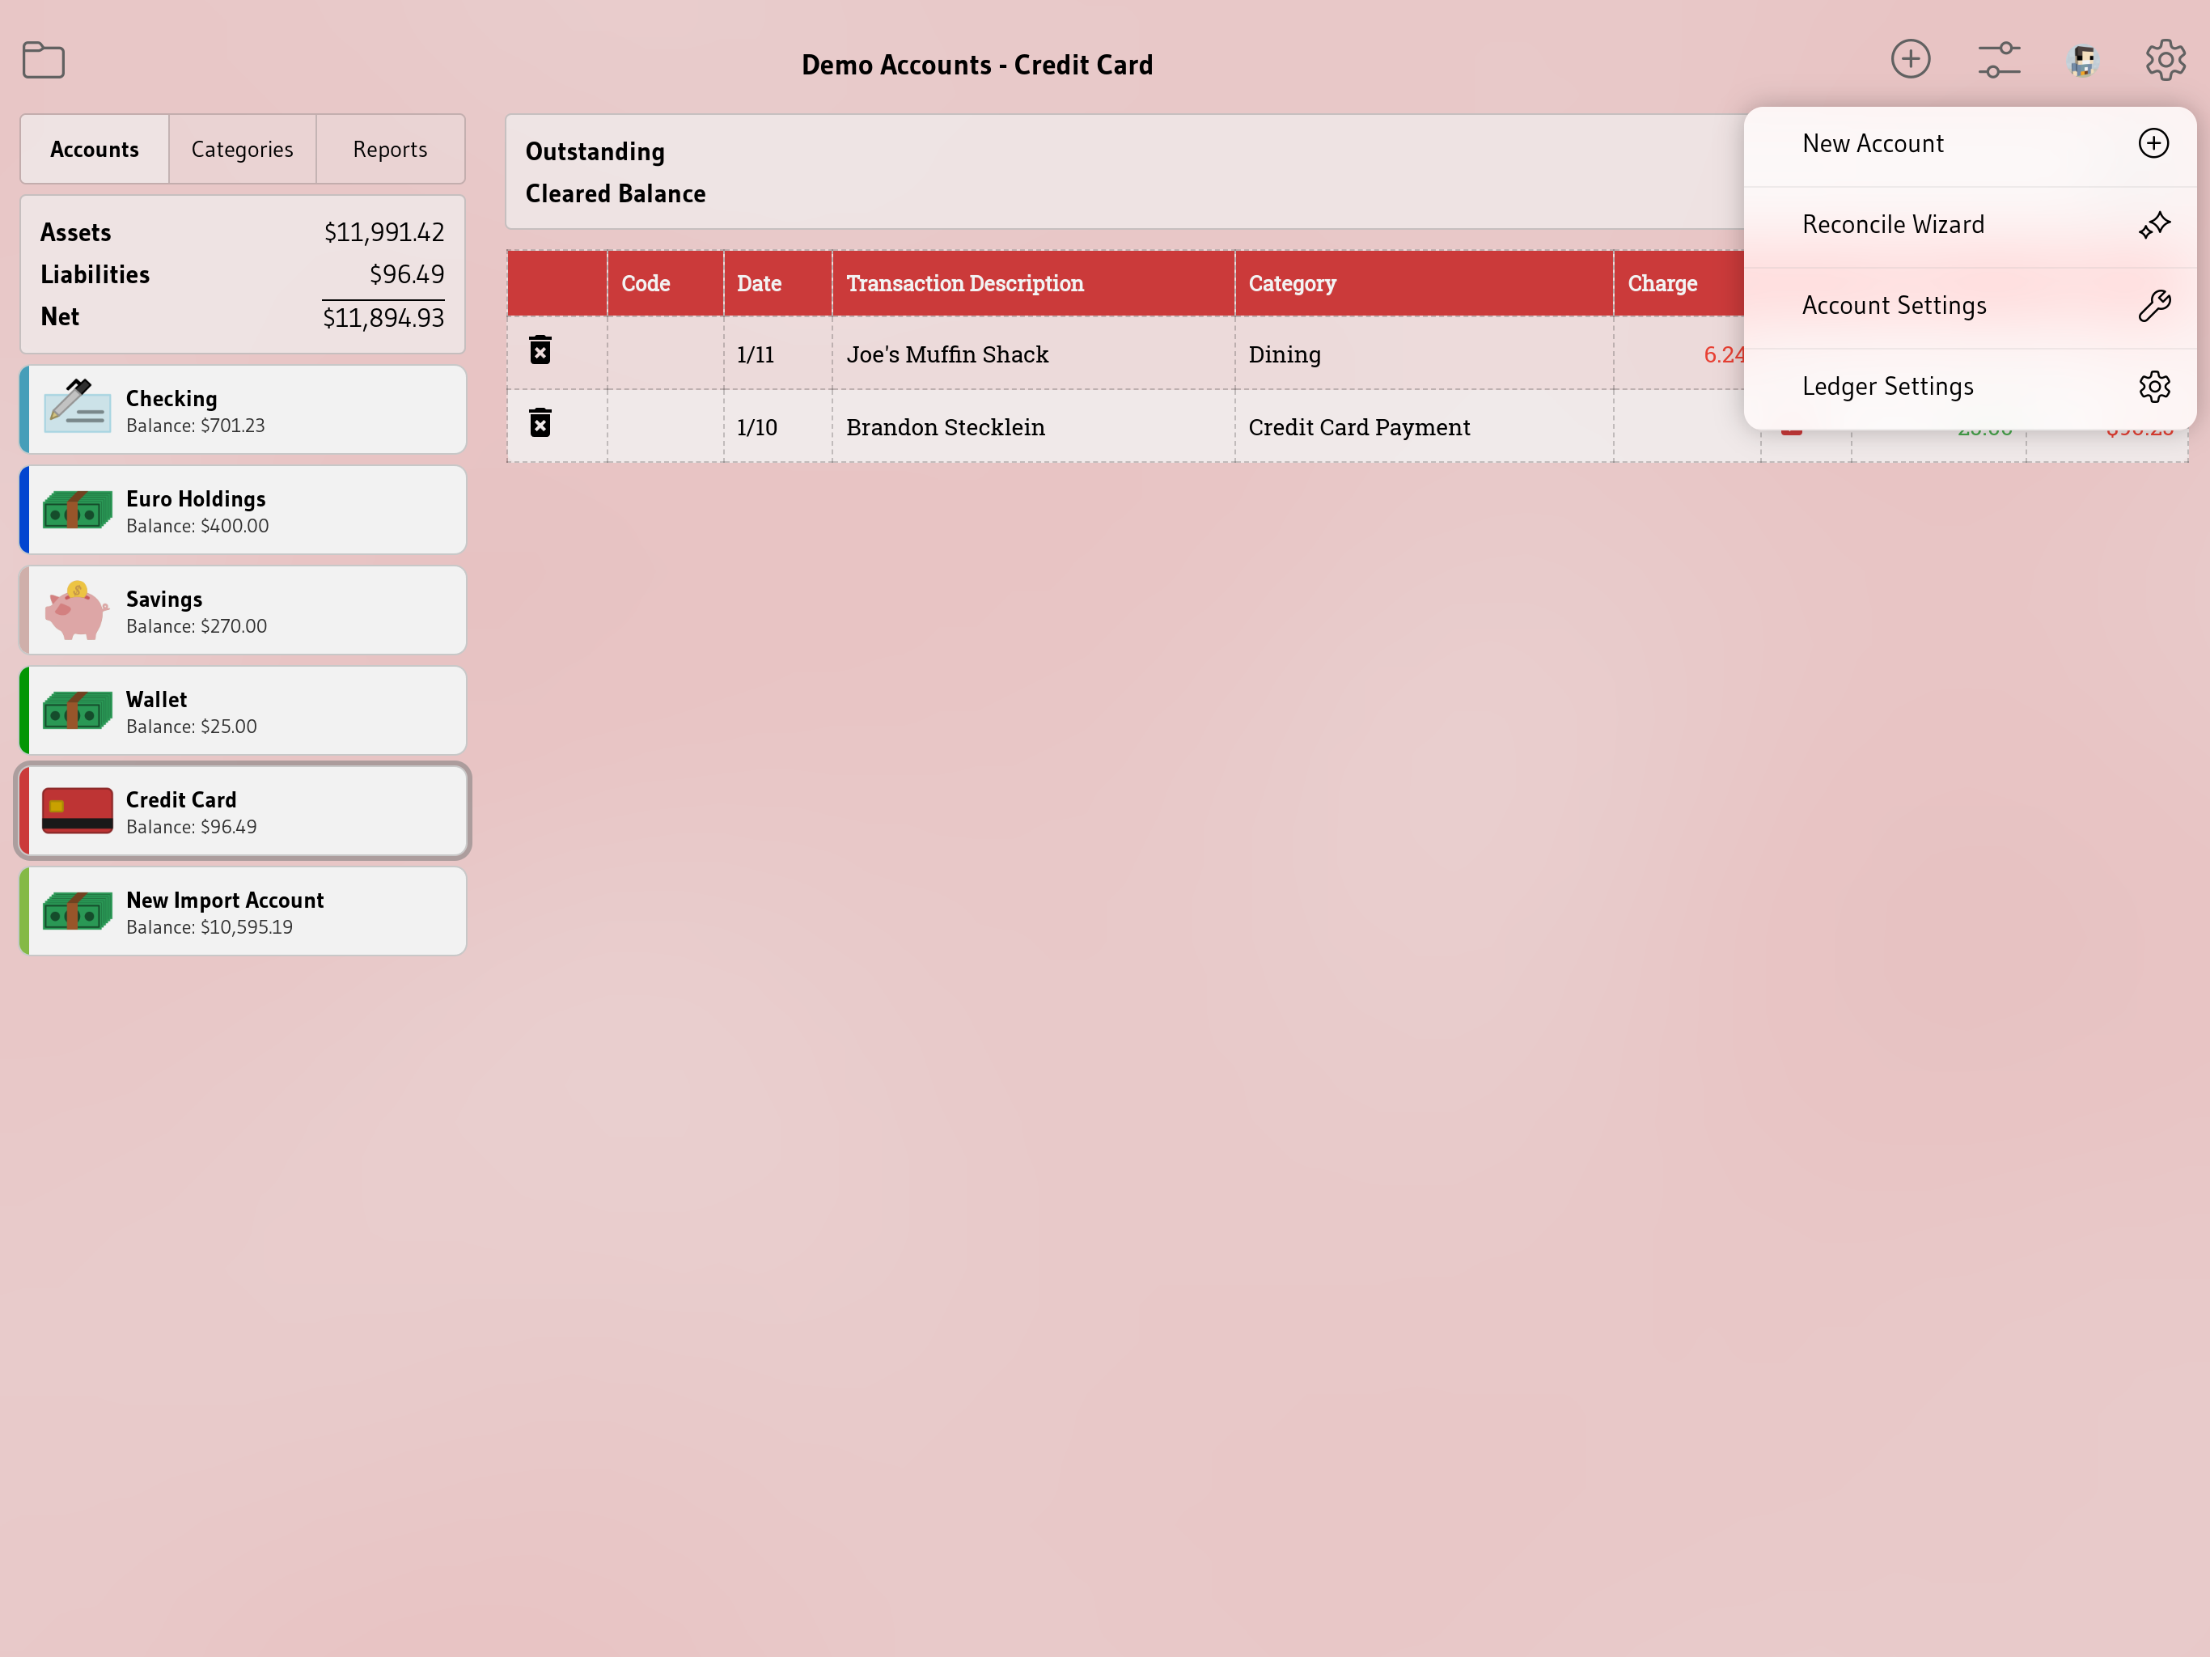Select the Accounts tab
Screen dimensions: 2210x1657
point(95,150)
